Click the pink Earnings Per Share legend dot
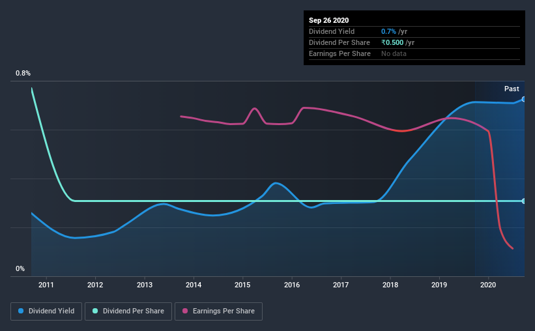 pos(185,311)
